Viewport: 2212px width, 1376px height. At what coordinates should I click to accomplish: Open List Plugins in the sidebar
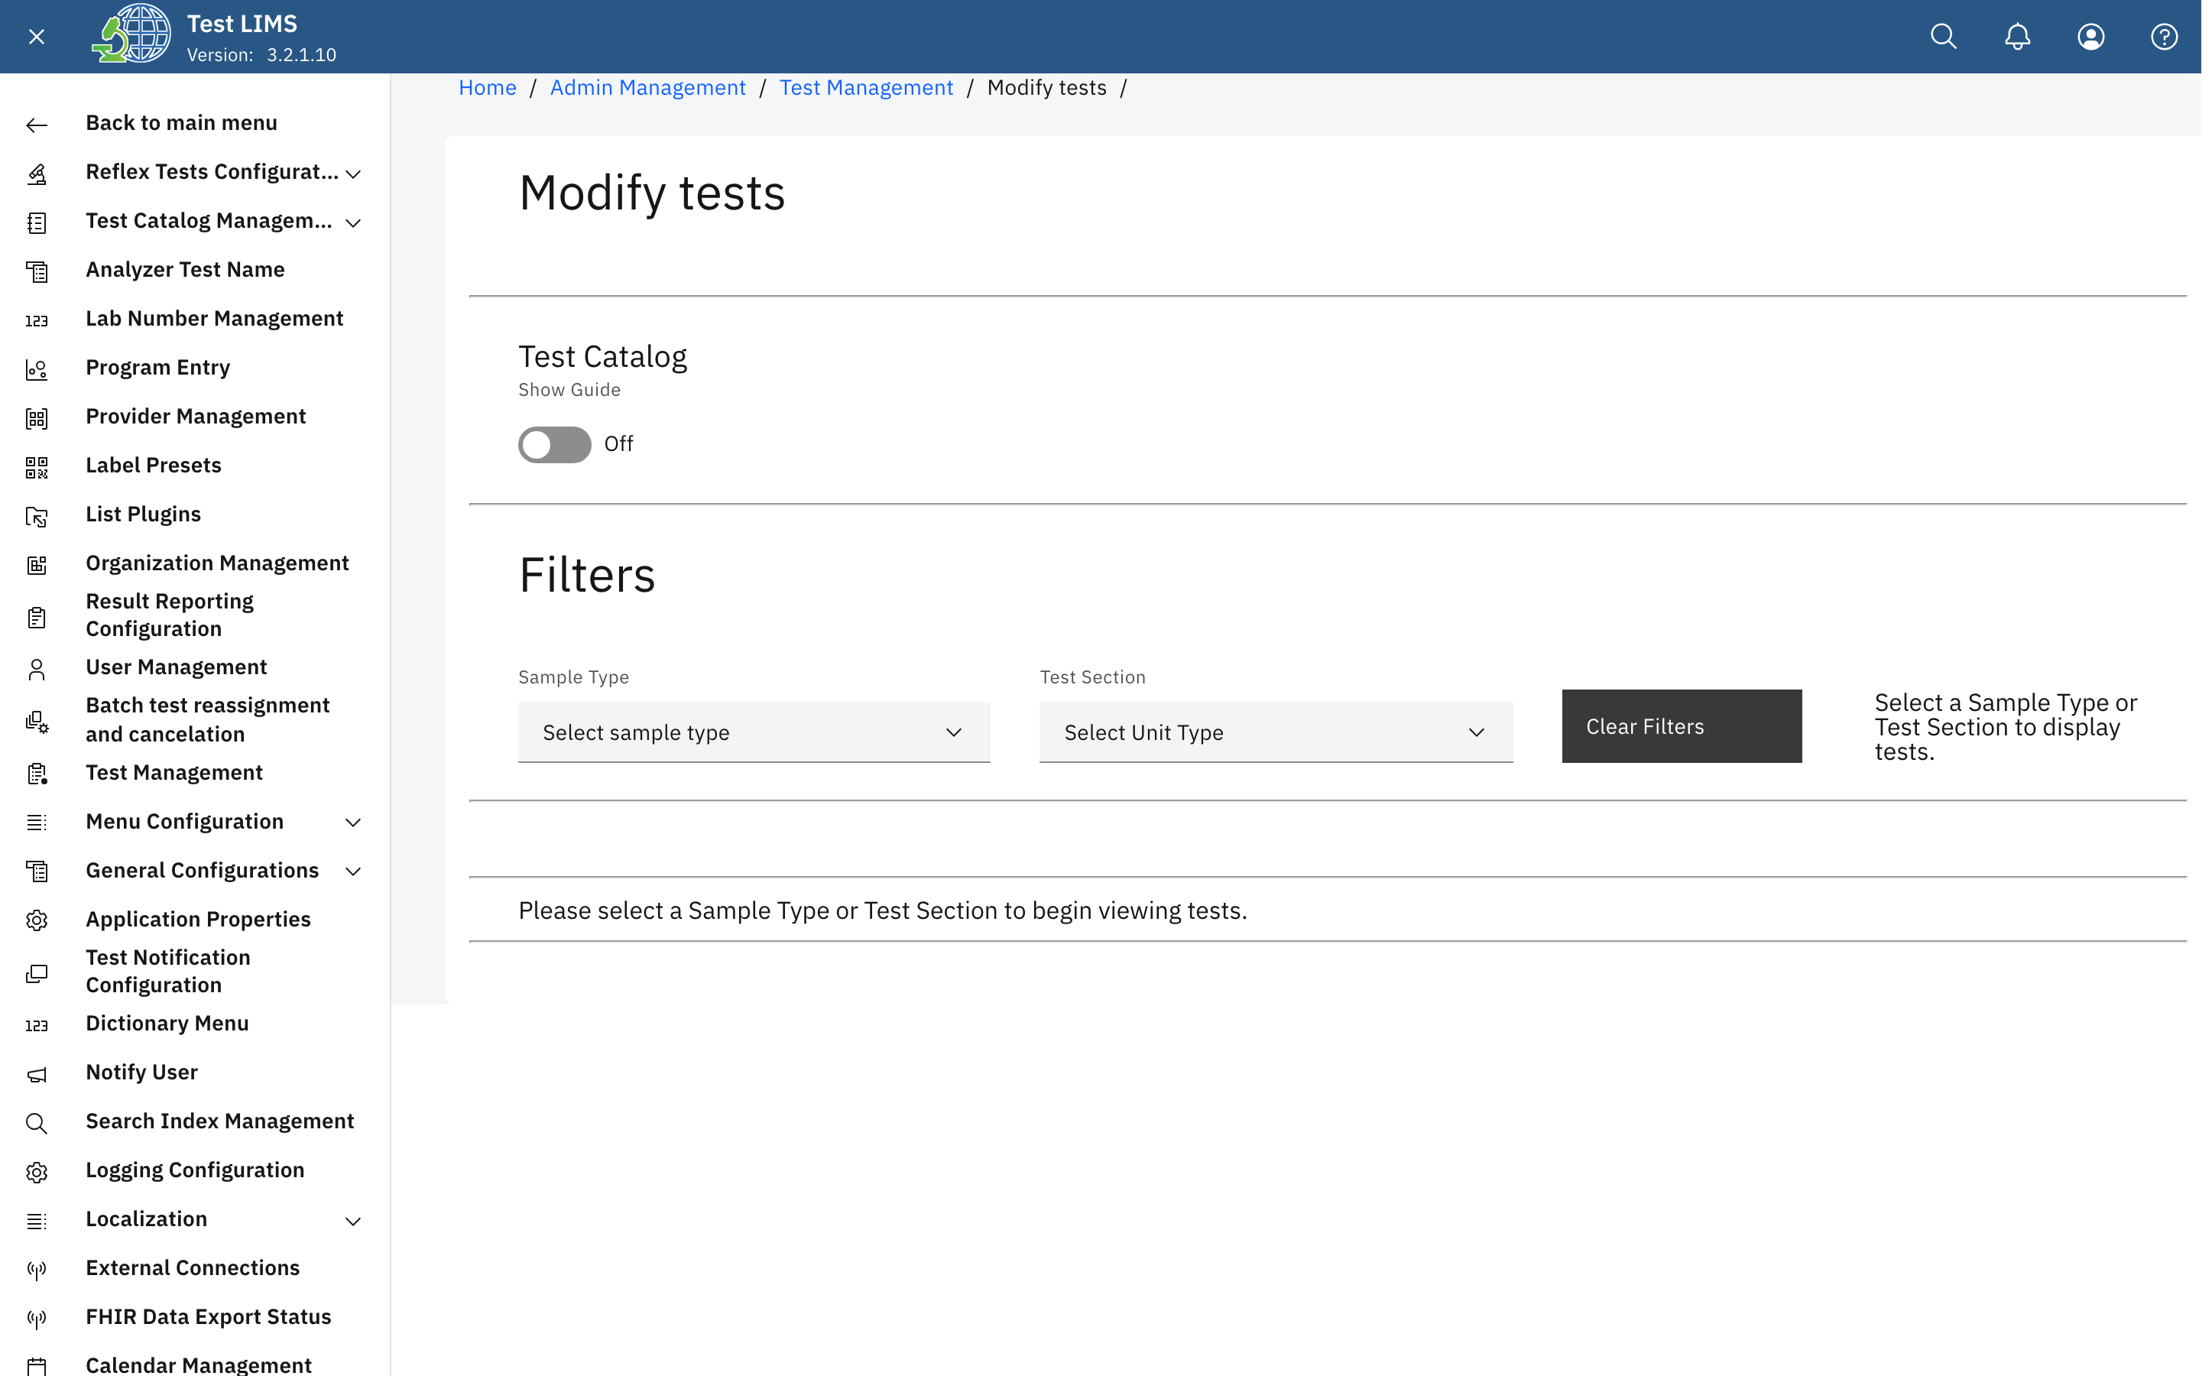(x=143, y=514)
